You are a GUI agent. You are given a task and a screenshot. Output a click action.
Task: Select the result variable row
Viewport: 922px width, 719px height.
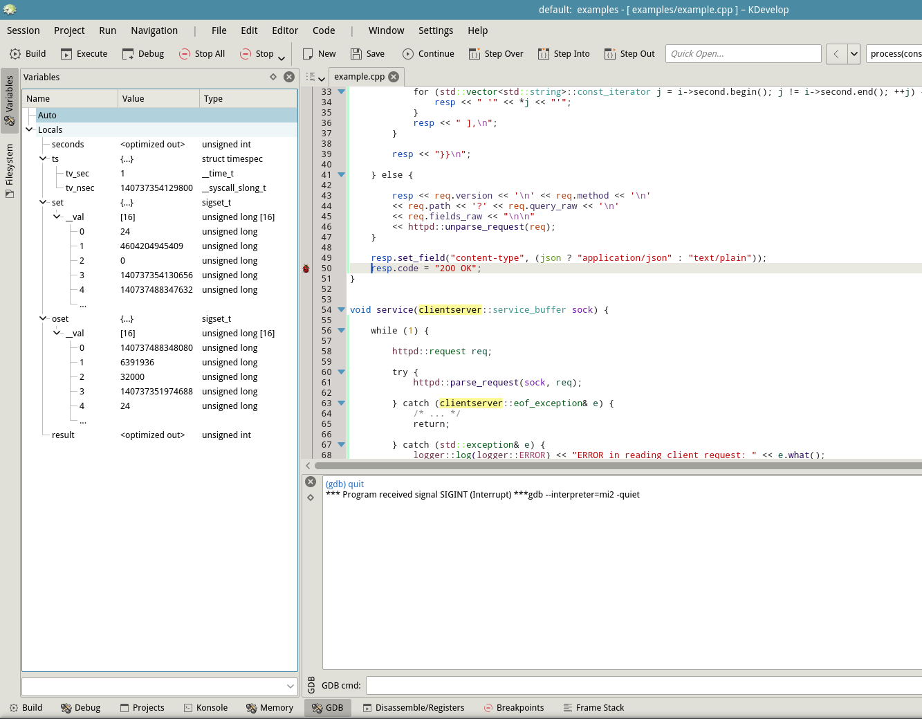[x=160, y=435]
